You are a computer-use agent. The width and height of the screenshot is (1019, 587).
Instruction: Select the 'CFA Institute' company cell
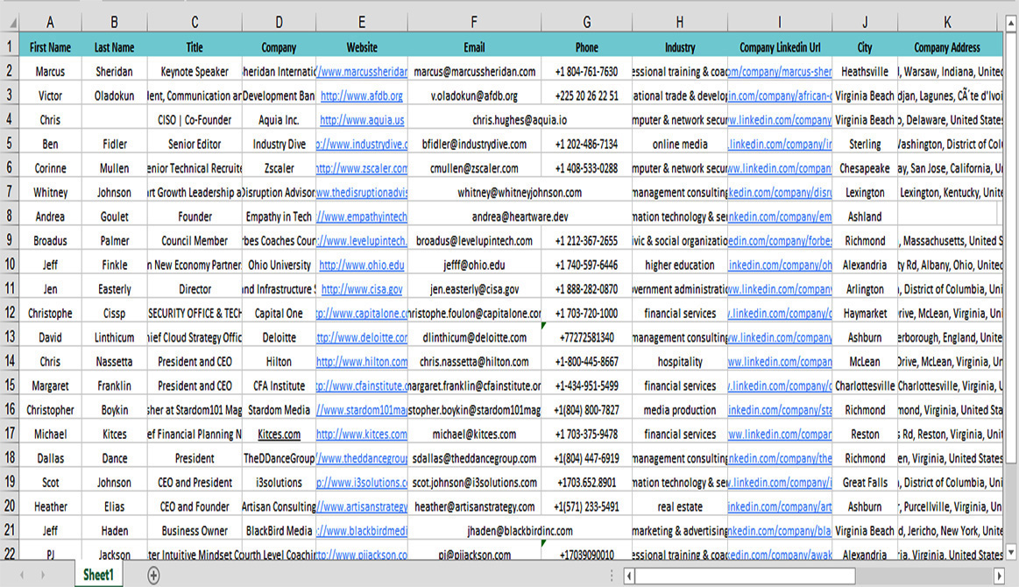pyautogui.click(x=279, y=385)
